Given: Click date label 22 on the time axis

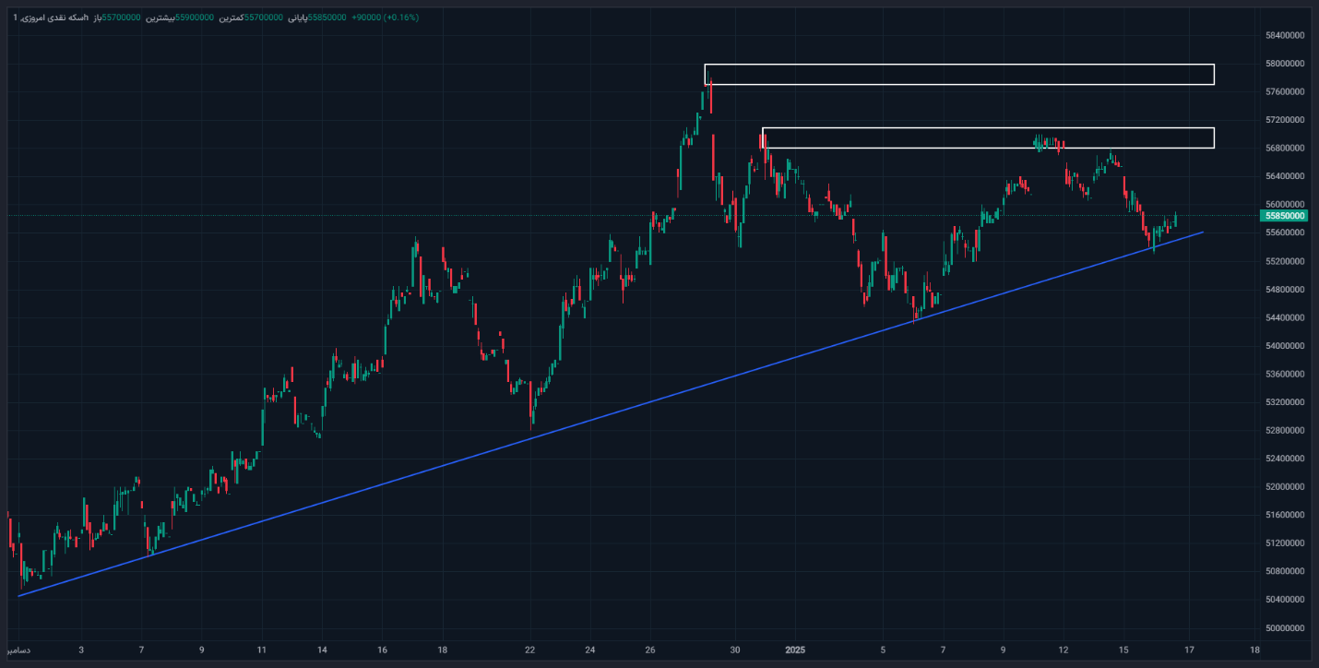Looking at the screenshot, I should click(x=530, y=650).
